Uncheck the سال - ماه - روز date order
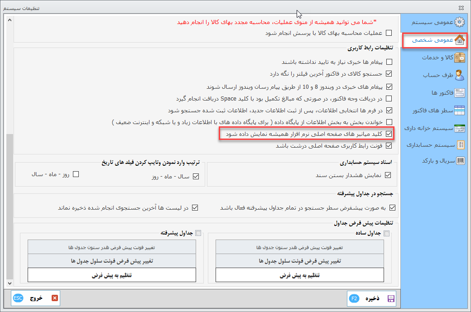 tap(196, 177)
